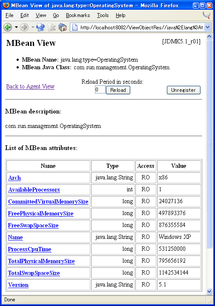Screen dimensions: 215x306
Task: Click the page icon in address bar
Action: click(75, 27)
